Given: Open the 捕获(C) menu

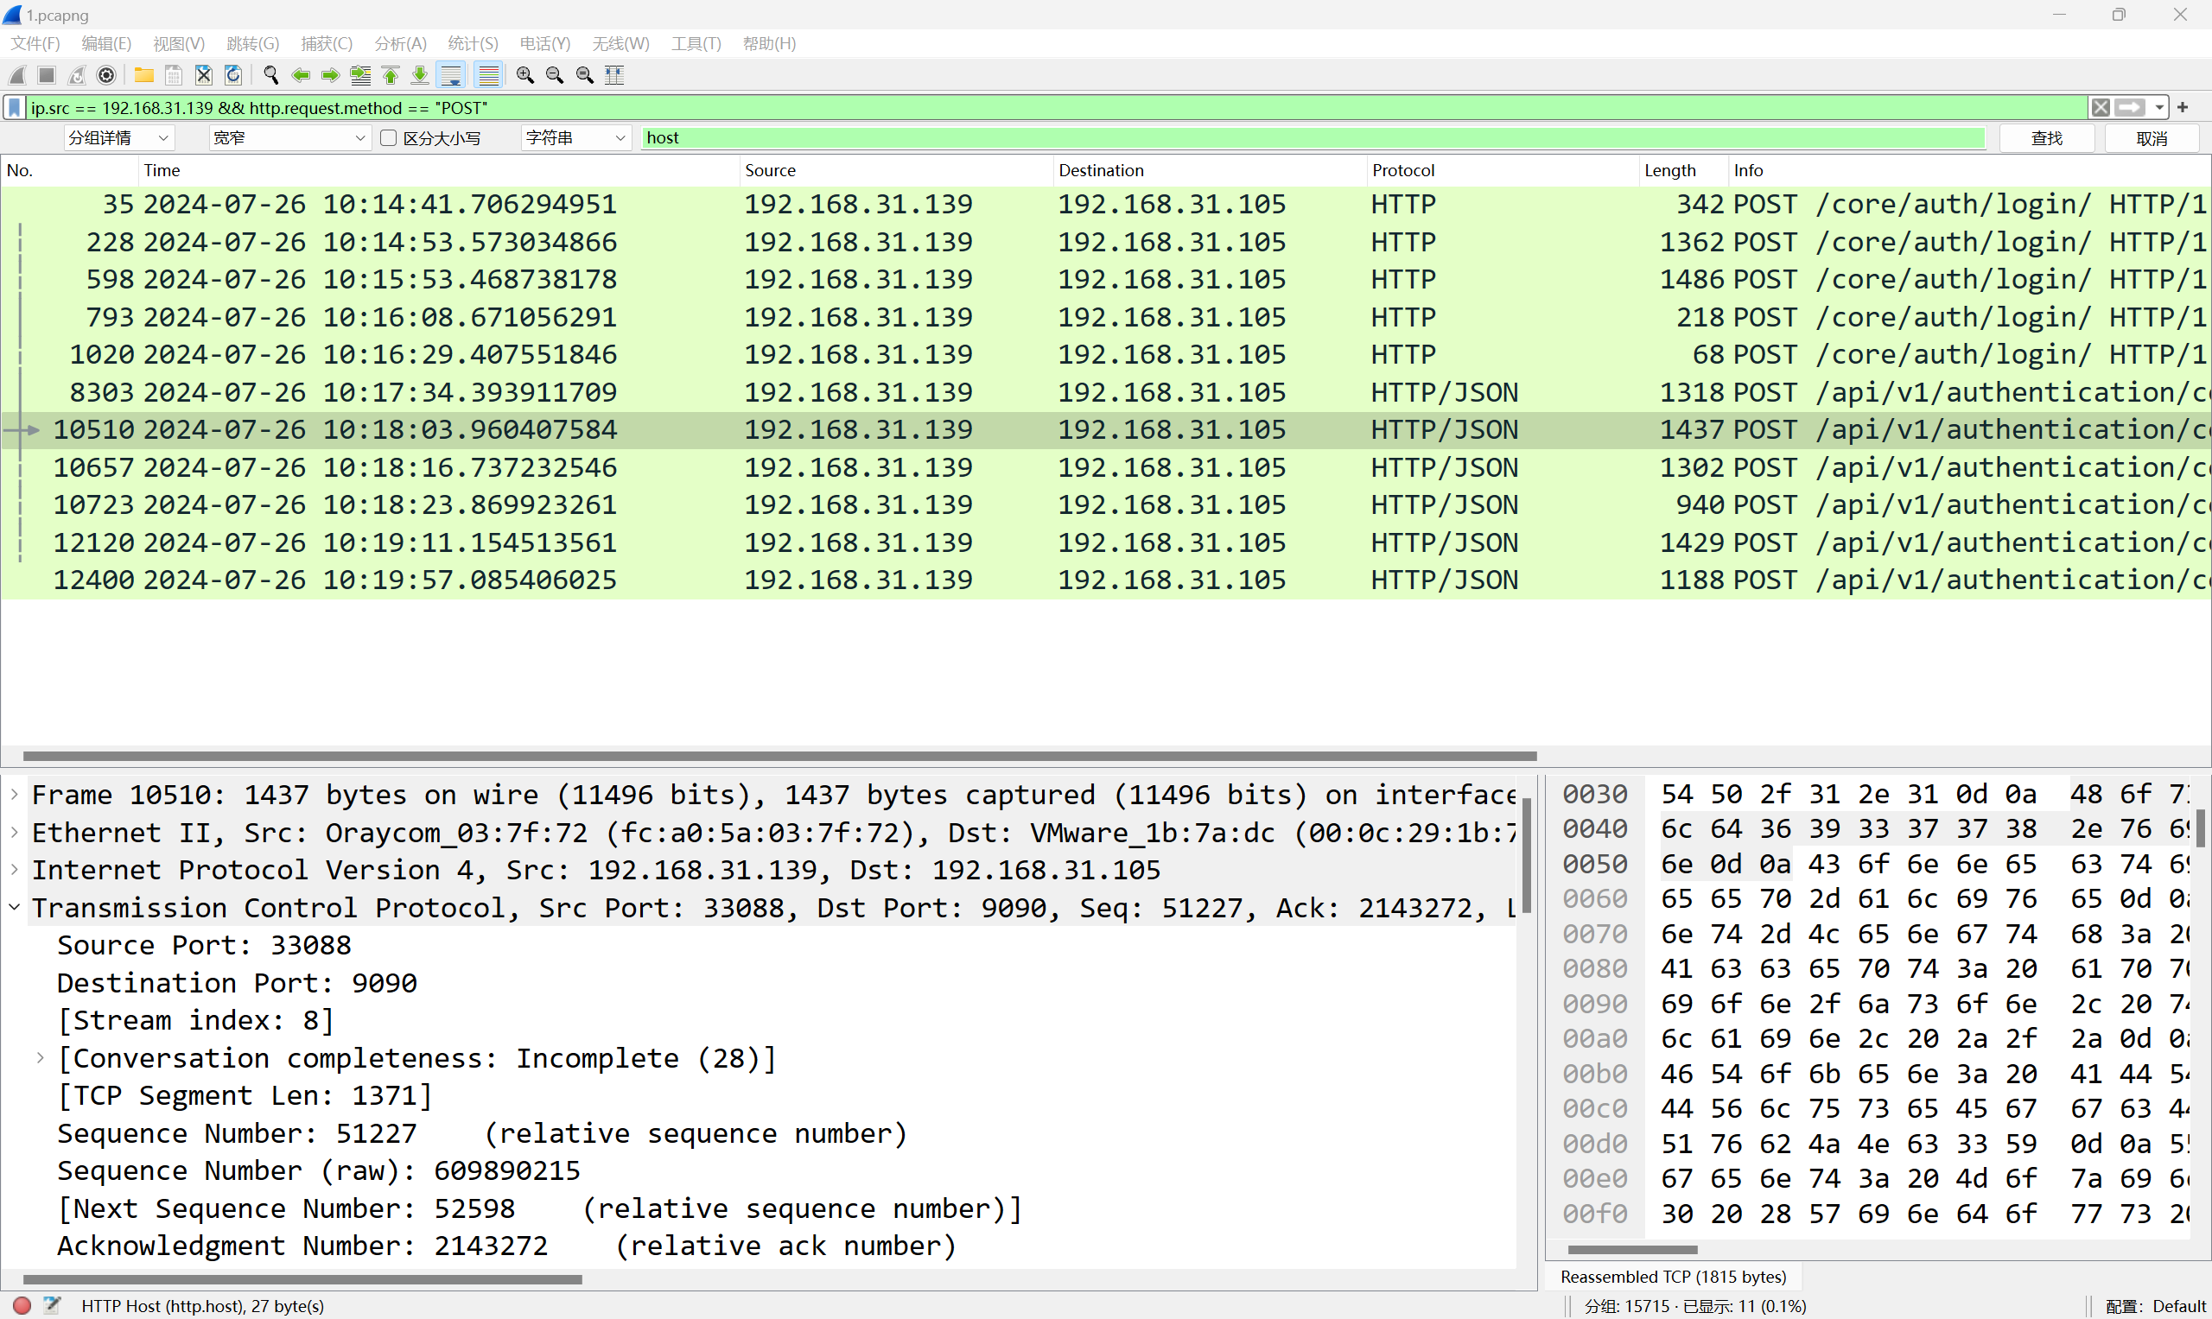Looking at the screenshot, I should coord(327,43).
